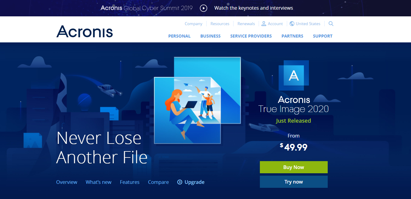Open the PERSONAL navigation menu
411x199 pixels.
[179, 36]
